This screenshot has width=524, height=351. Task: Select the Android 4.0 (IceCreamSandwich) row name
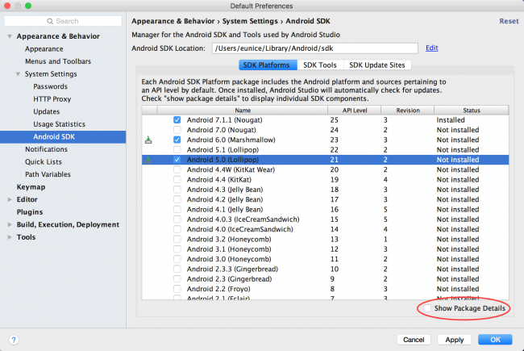[x=240, y=229]
